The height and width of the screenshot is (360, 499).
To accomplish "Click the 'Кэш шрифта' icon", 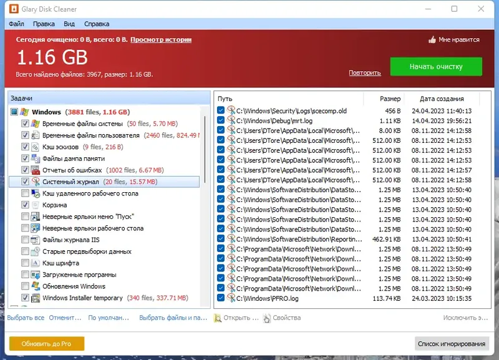I will pos(36,263).
